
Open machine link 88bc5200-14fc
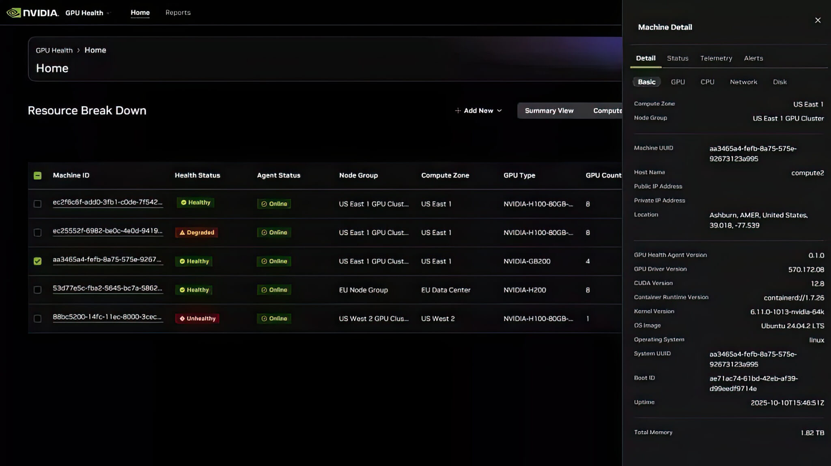point(107,317)
